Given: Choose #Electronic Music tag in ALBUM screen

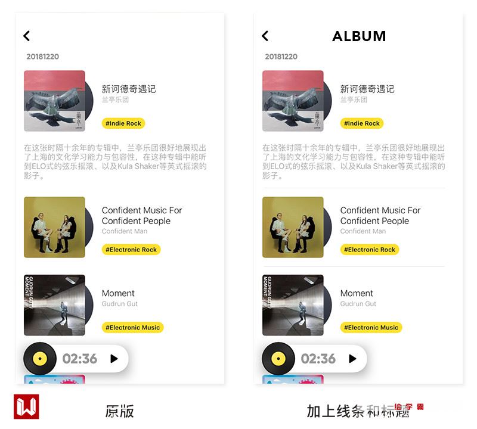Looking at the screenshot, I should click(x=371, y=328).
